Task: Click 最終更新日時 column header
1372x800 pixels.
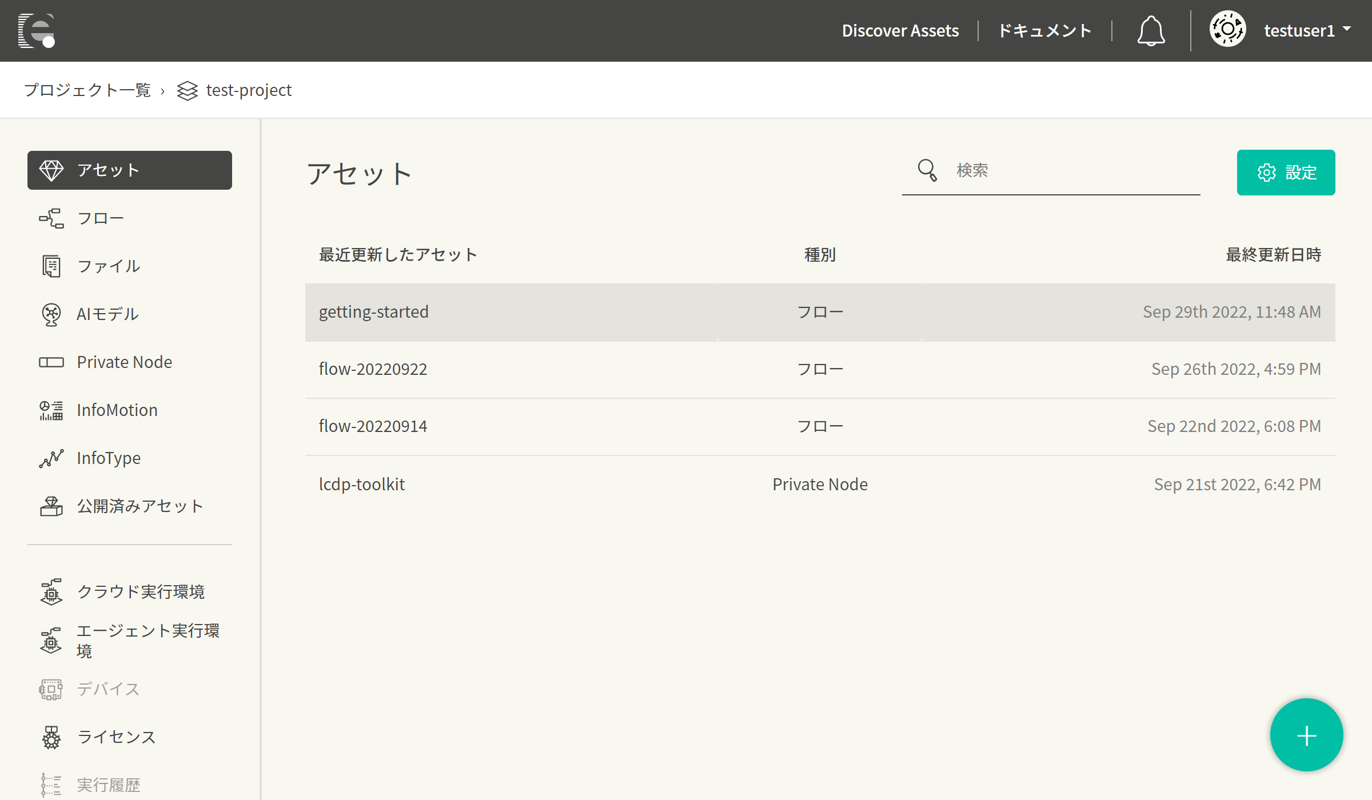Action: (1273, 255)
